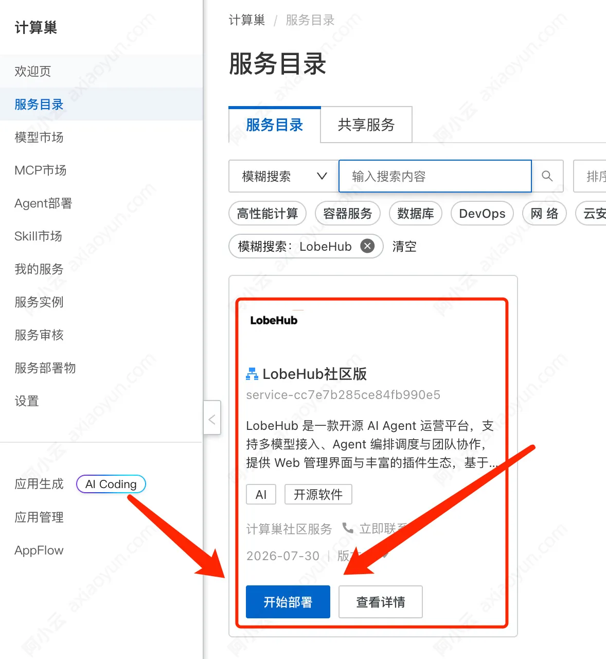
Task: Click the 计算巢 sidebar title
Action: pos(36,27)
